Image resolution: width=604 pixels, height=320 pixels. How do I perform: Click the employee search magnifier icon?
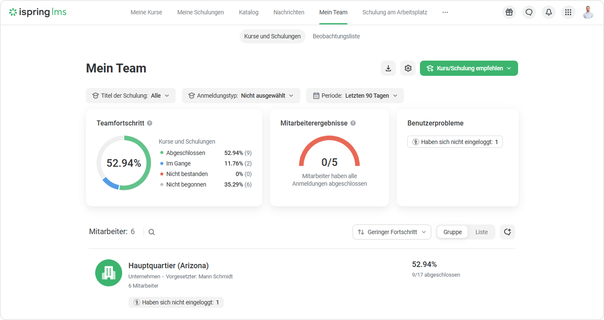152,232
